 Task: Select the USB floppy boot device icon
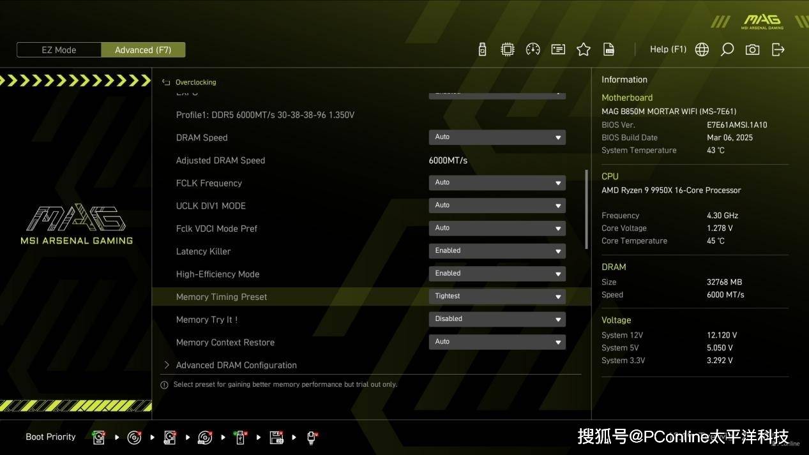[276, 437]
